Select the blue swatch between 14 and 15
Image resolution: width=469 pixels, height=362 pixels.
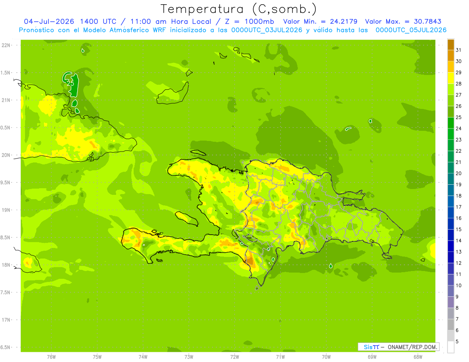tap(451, 235)
